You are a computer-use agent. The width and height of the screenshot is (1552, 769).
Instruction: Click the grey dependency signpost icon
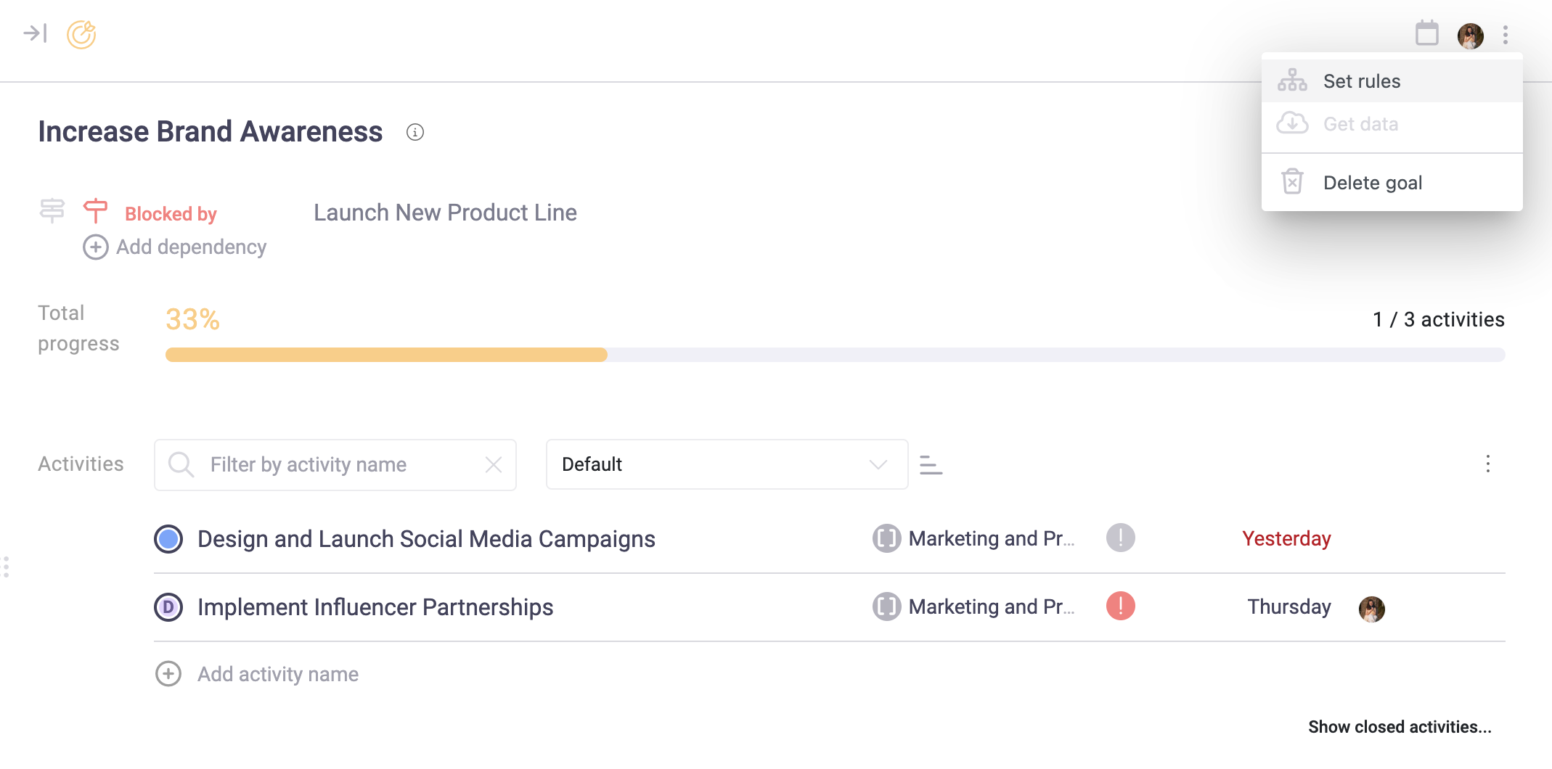[x=52, y=211]
